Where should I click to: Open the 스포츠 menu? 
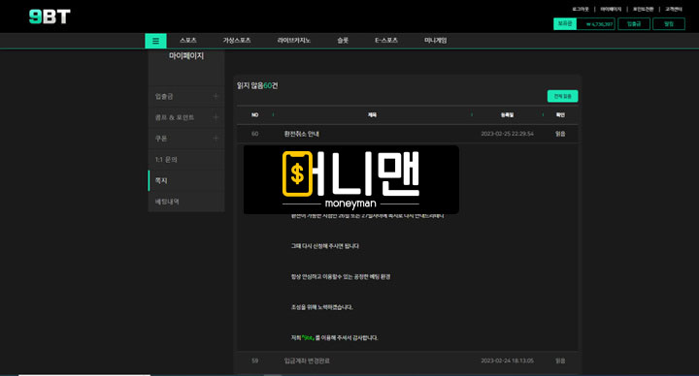point(188,41)
